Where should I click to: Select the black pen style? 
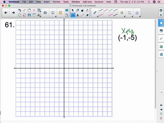pyautogui.click(x=101, y=10)
